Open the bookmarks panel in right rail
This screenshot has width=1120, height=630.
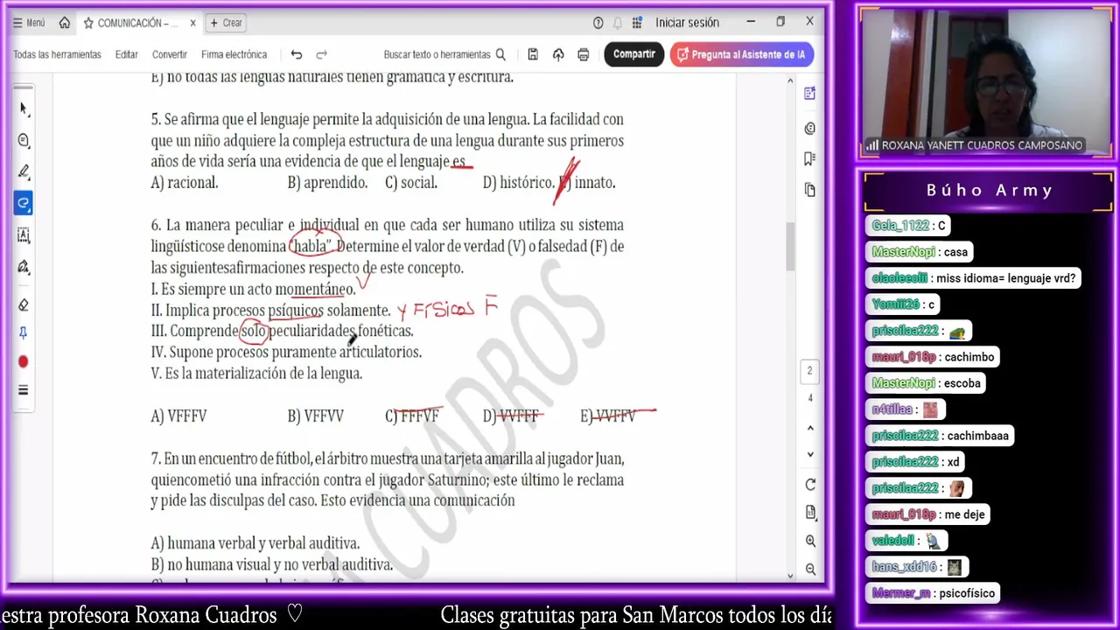coord(809,159)
